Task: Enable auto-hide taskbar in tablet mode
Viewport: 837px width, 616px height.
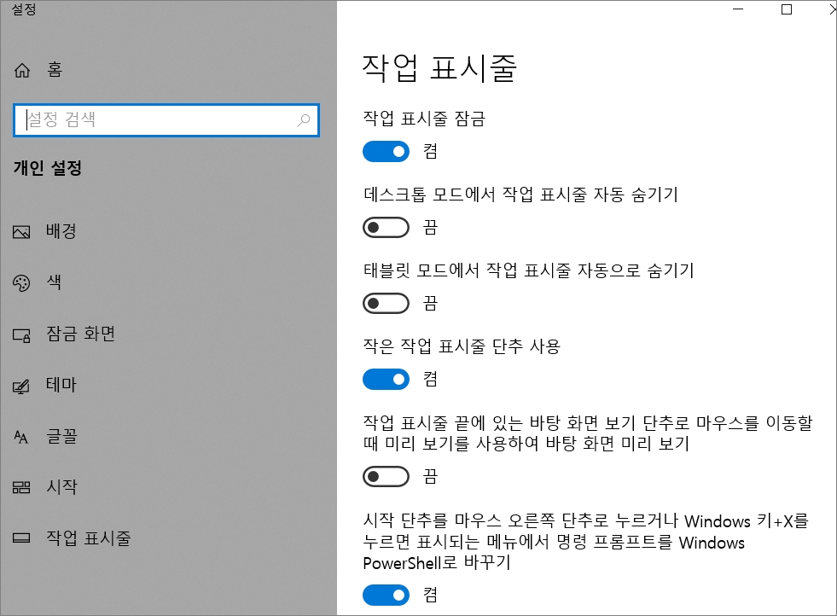Action: 386,303
